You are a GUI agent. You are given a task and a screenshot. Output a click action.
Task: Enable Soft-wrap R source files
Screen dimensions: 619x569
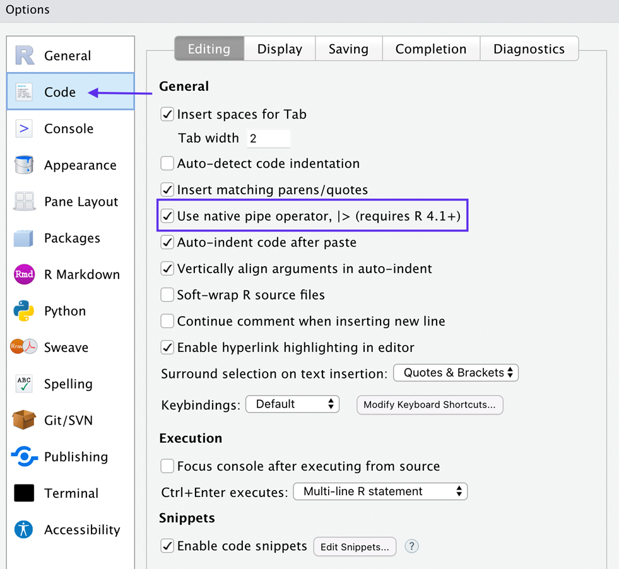click(x=167, y=295)
